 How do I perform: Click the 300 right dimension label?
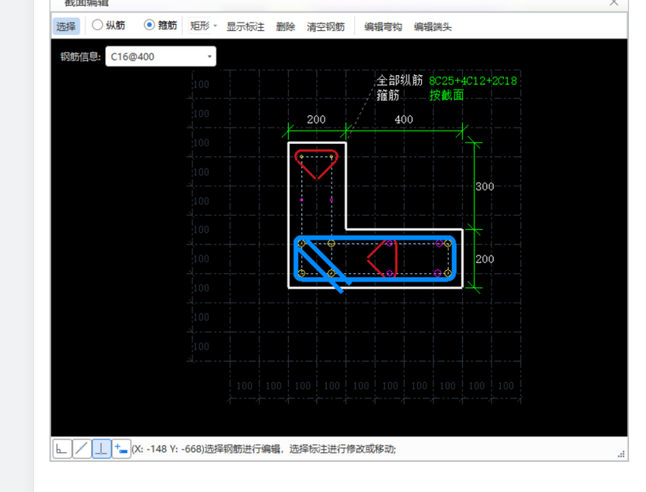tap(485, 186)
